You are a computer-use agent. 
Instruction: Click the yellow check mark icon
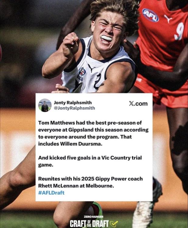[x=114, y=223]
